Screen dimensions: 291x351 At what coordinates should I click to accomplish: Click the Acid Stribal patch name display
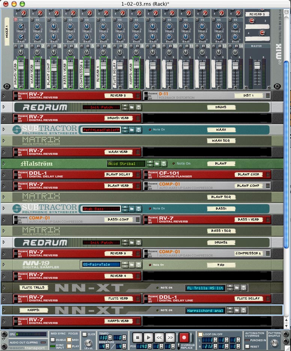point(126,163)
